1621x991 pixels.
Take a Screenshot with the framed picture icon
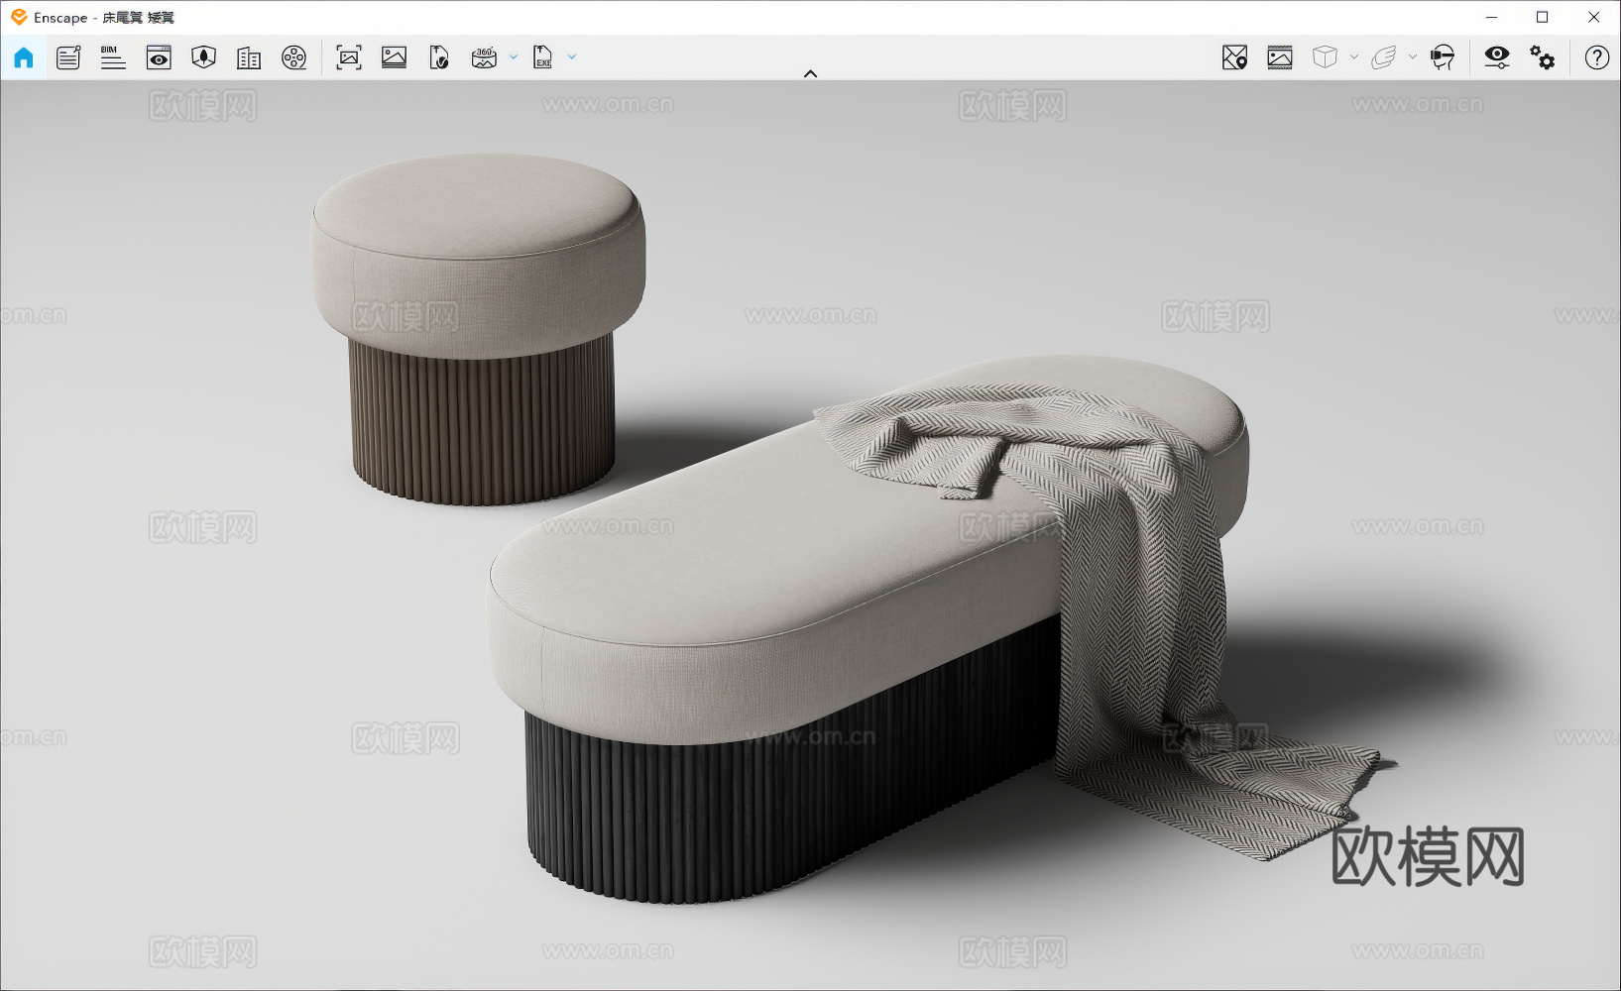(x=349, y=57)
